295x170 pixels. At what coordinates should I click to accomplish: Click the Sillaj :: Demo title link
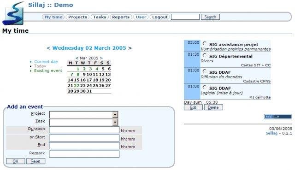[x=51, y=5]
